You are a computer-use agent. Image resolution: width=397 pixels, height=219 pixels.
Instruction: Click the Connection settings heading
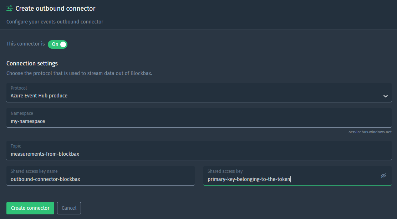[x=32, y=63]
